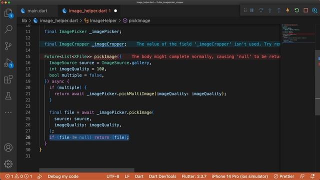Open Dart DevTools widget inspector icon

click(x=314, y=10)
